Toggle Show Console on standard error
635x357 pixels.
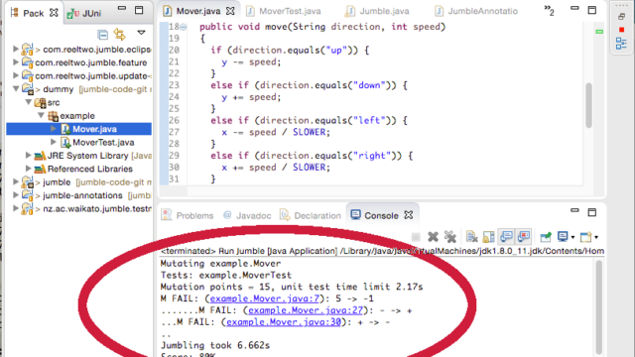(524, 237)
